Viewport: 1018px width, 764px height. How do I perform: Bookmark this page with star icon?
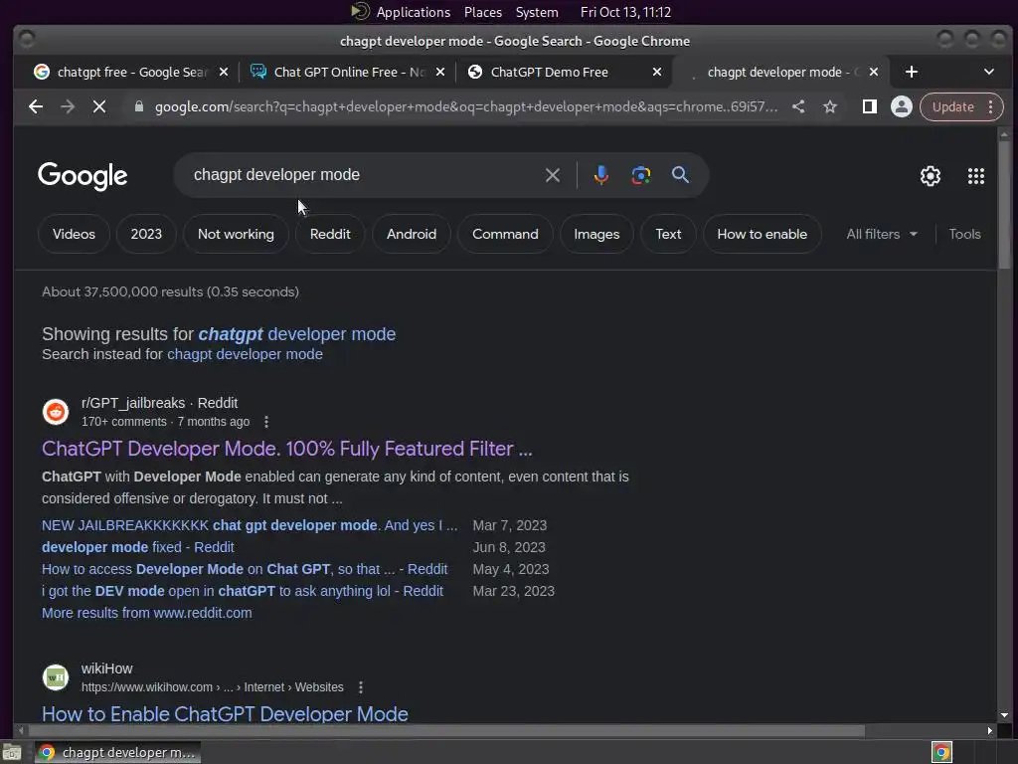tap(830, 106)
